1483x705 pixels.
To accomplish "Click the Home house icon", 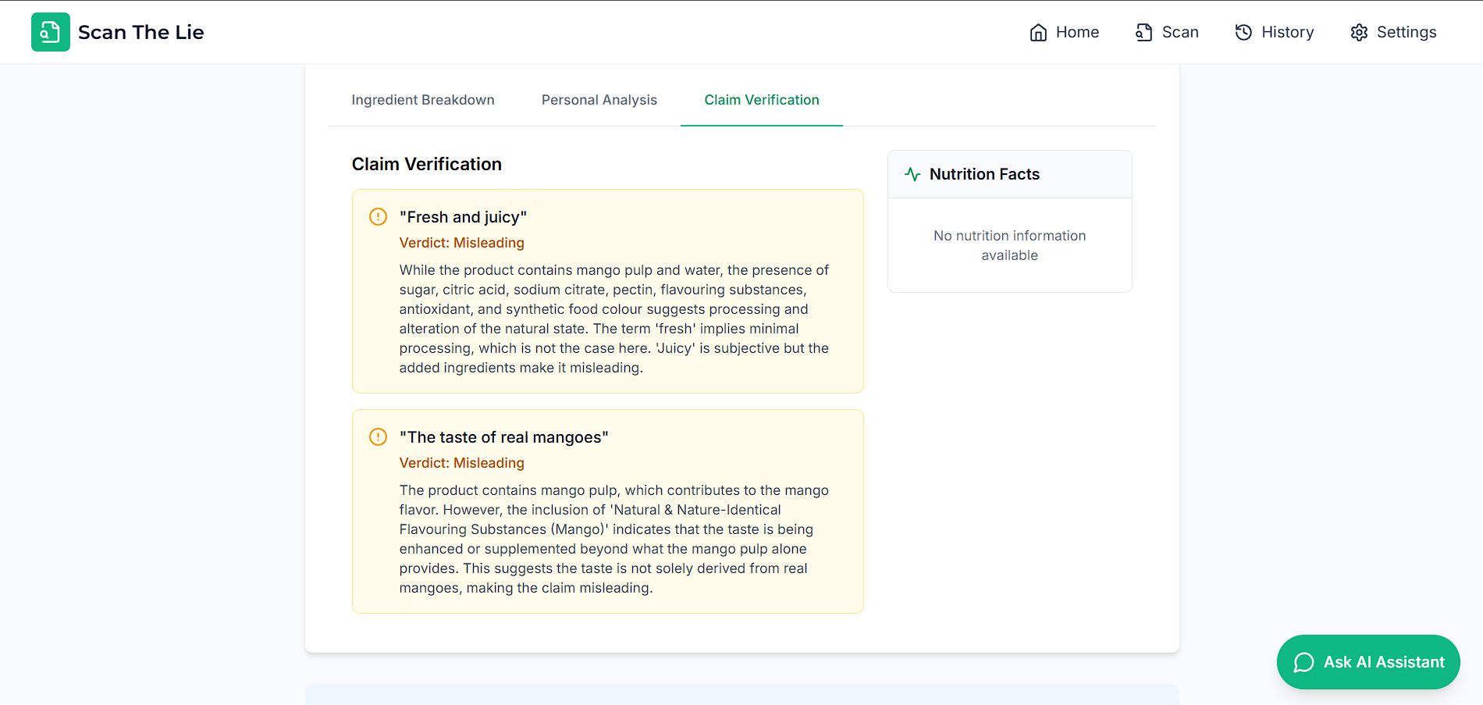I will [x=1038, y=32].
